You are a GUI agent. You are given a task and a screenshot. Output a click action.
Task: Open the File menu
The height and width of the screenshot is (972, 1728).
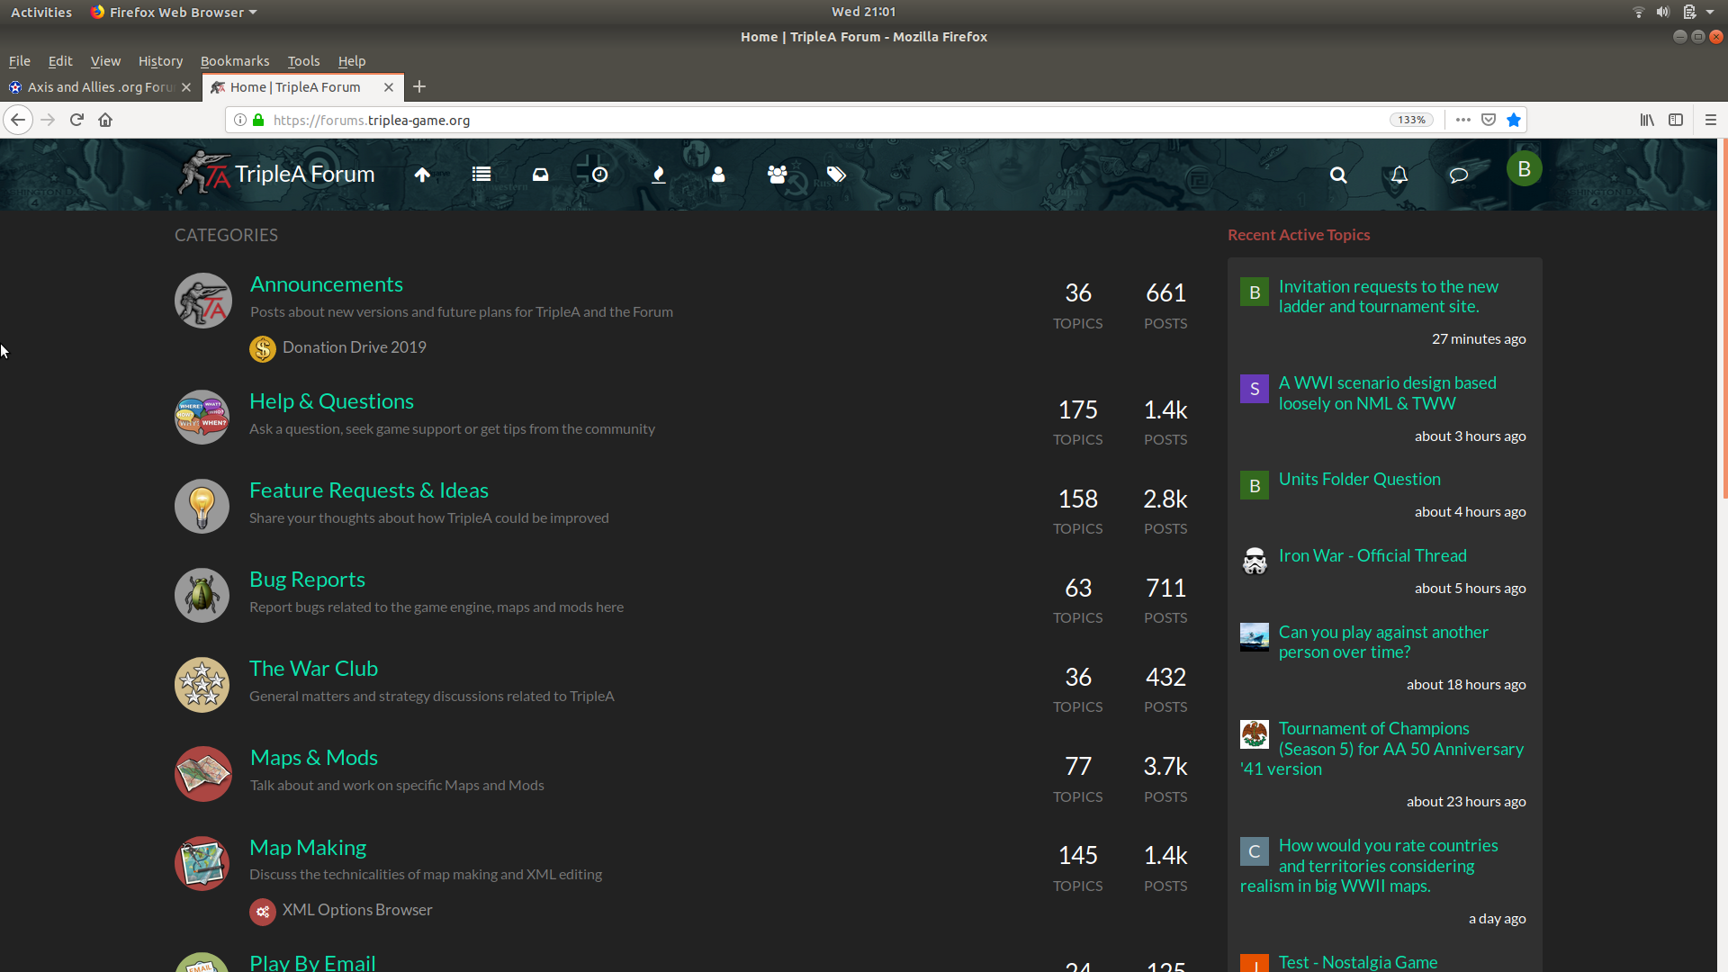point(20,61)
